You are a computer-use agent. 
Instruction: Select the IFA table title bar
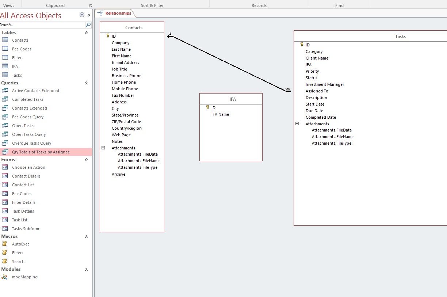(x=231, y=99)
